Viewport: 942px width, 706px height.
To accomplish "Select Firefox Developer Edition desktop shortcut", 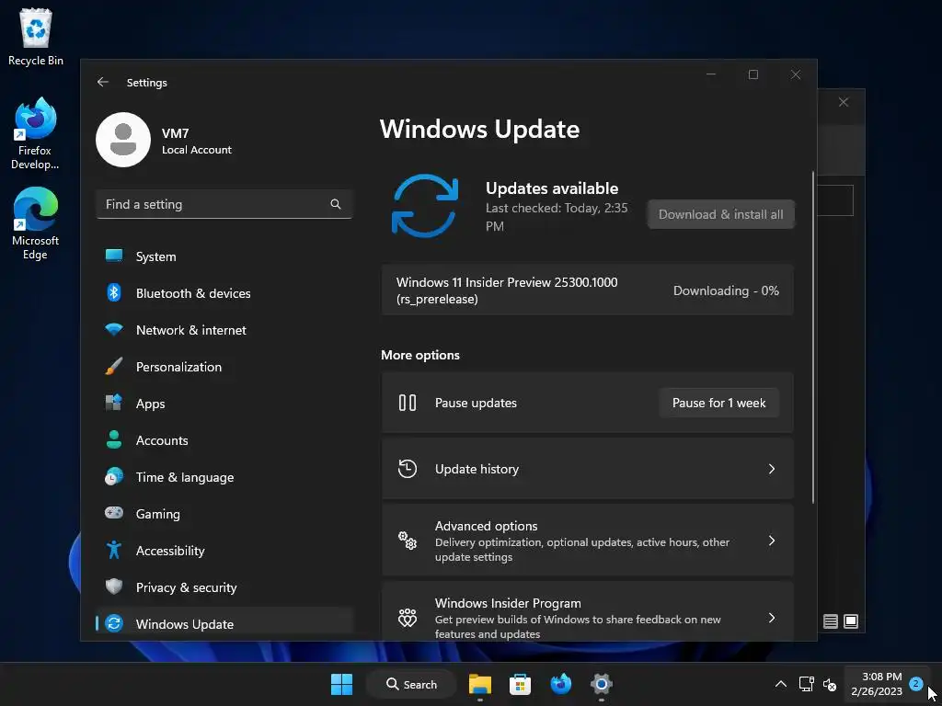I will [36, 133].
